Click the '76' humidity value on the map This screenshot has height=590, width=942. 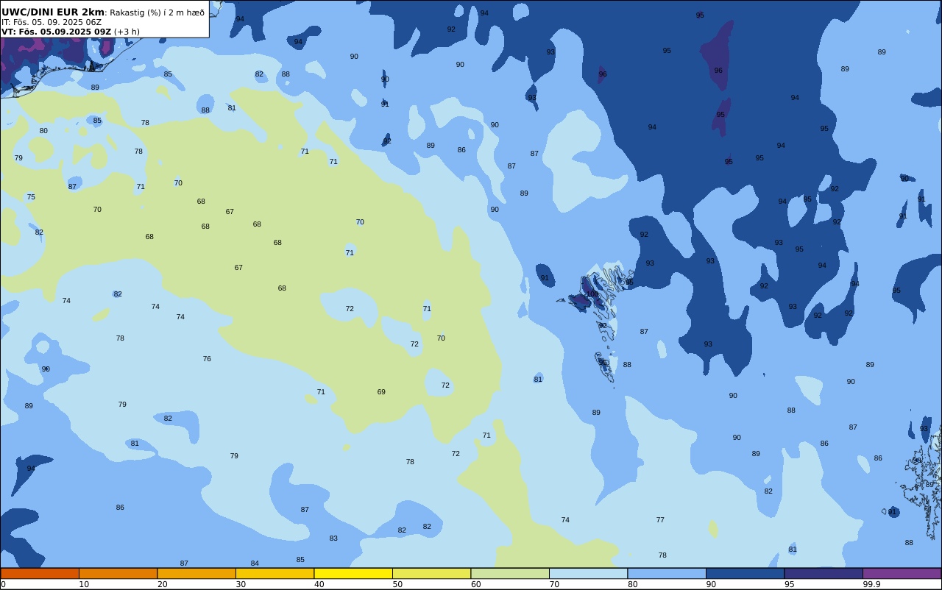point(207,359)
